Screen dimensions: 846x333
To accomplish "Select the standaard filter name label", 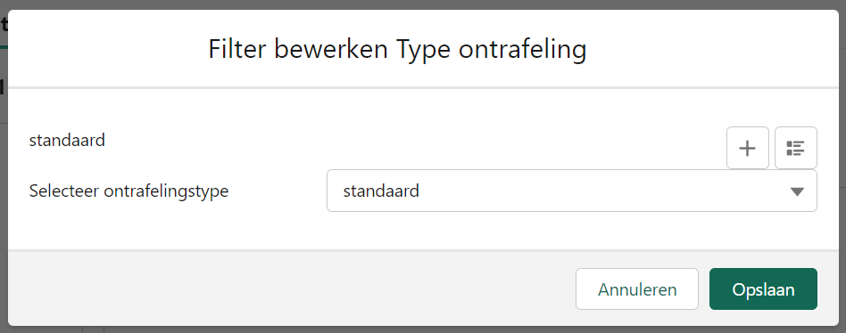I will pos(67,141).
